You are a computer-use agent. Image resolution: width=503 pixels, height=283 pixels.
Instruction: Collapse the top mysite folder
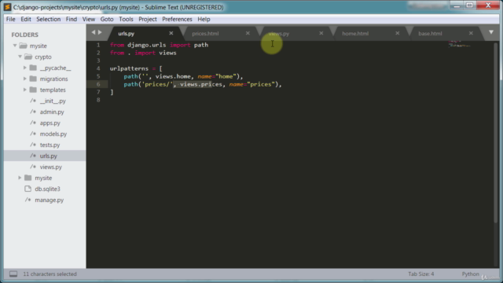(15, 46)
